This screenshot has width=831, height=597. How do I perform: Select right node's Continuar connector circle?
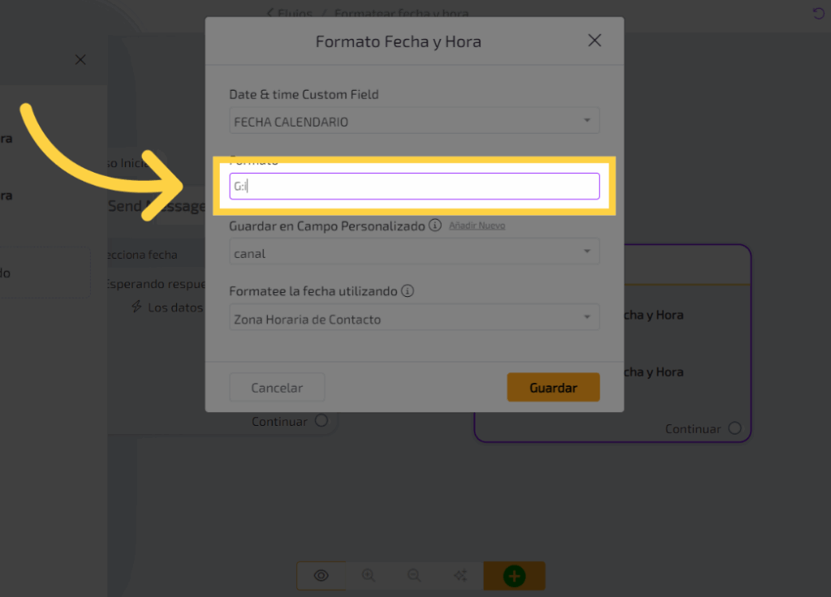(734, 428)
